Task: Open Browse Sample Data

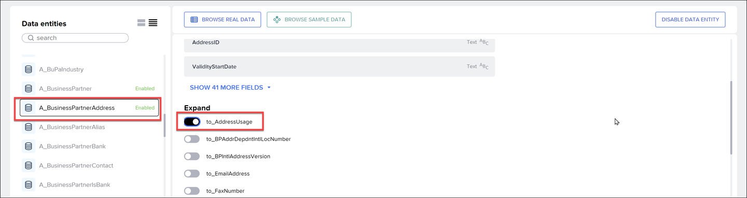Action: [309, 20]
